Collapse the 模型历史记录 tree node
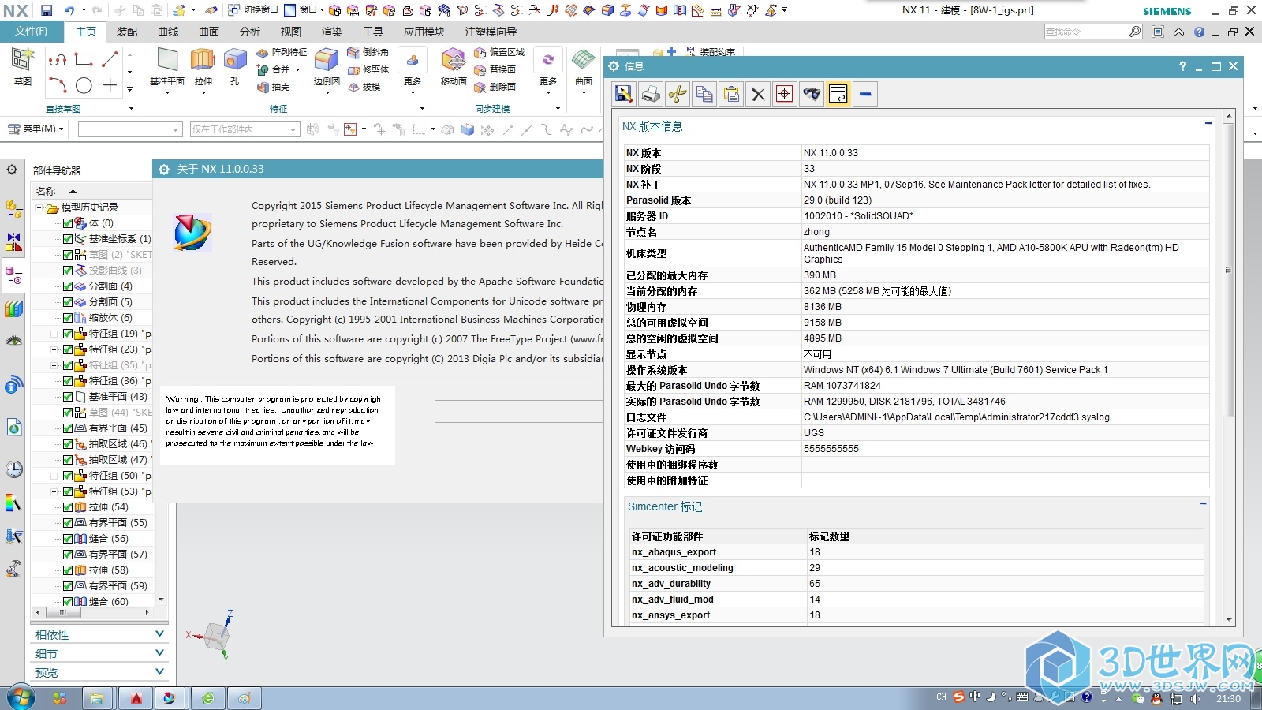The image size is (1262, 710). tap(39, 207)
